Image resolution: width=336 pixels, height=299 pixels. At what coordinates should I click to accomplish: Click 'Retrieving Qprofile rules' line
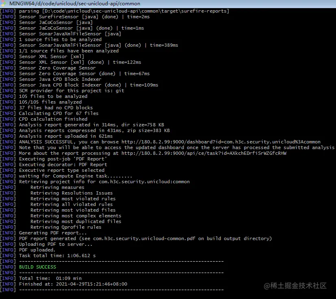[x=66, y=227]
